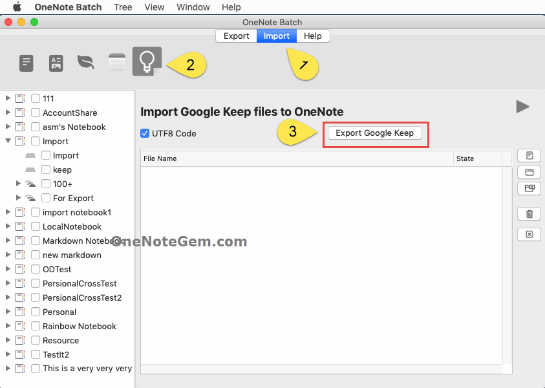The width and height of the screenshot is (545, 388).
Task: Select the image document import icon
Action: point(56,63)
